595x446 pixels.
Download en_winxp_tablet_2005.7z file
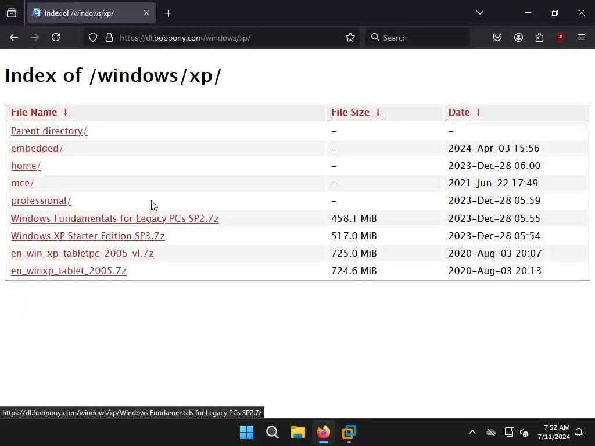[x=69, y=271]
